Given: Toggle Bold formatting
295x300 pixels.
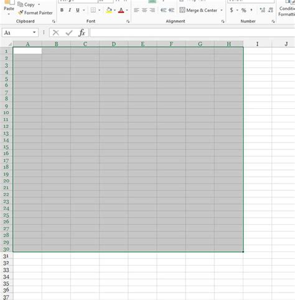Looking at the screenshot, I should pyautogui.click(x=62, y=10).
